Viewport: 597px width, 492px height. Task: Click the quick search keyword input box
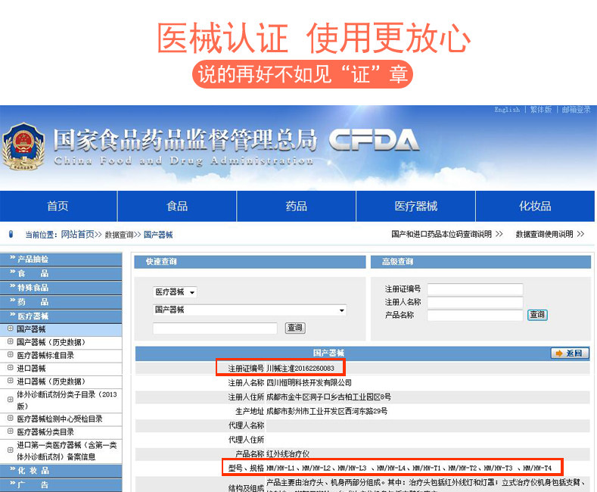(x=215, y=328)
